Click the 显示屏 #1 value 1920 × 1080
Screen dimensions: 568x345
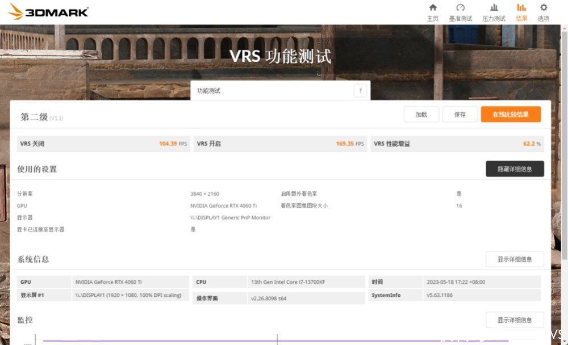128,295
